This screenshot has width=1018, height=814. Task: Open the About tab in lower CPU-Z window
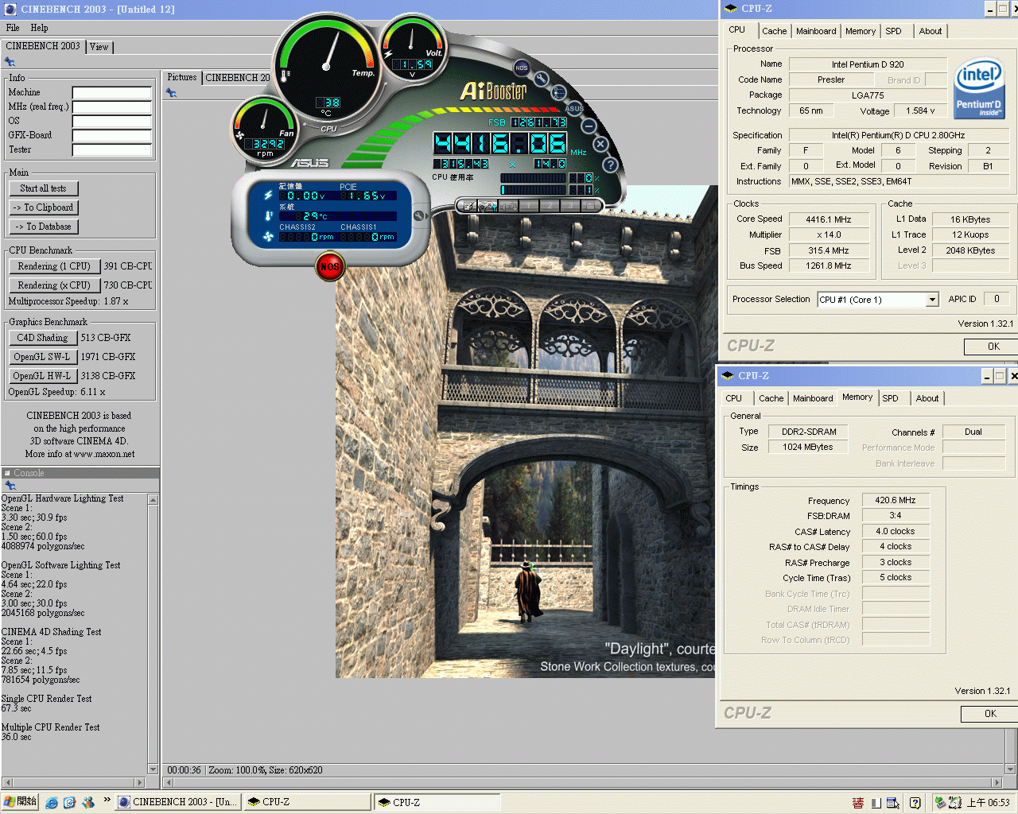coord(927,398)
